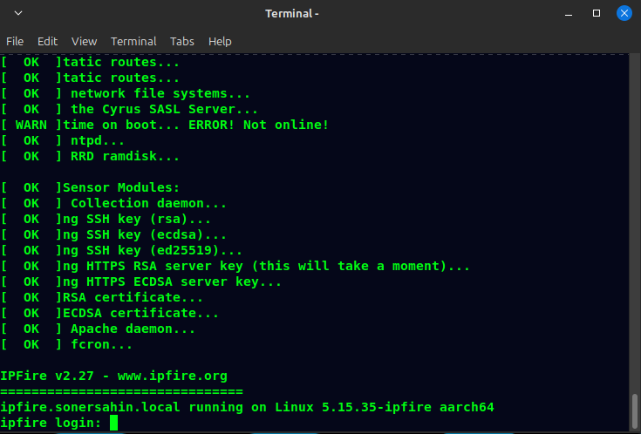Open the Help menu
Screen dimensions: 641x434
click(220, 41)
